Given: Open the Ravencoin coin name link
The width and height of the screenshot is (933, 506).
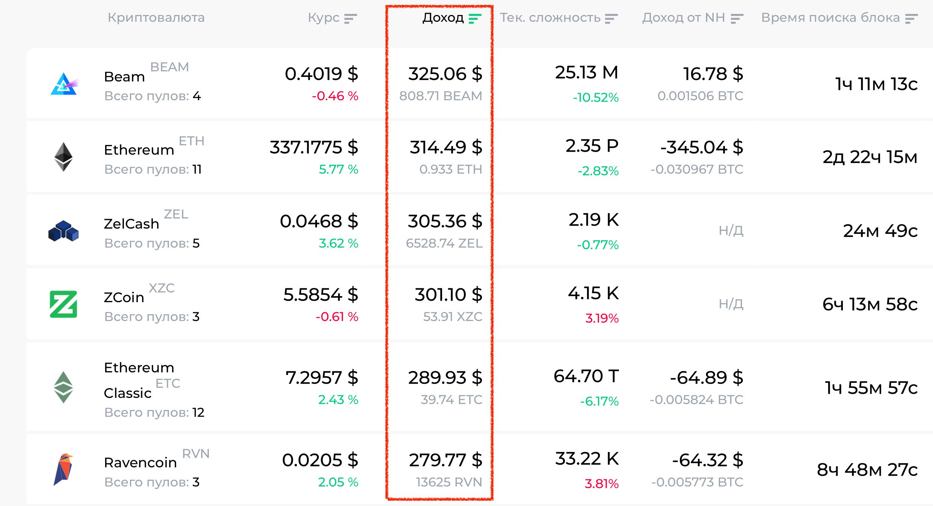Looking at the screenshot, I should pyautogui.click(x=140, y=462).
